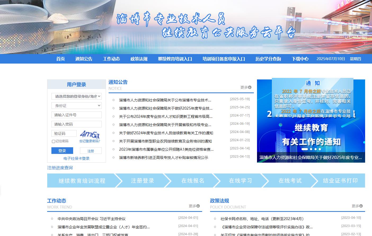372x236 pixels.
Task: Select the first carousel indicator dot
Action: point(305,149)
